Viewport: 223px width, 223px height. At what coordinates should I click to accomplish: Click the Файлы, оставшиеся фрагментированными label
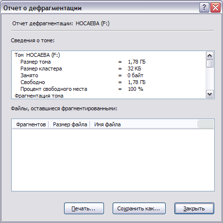[64, 108]
